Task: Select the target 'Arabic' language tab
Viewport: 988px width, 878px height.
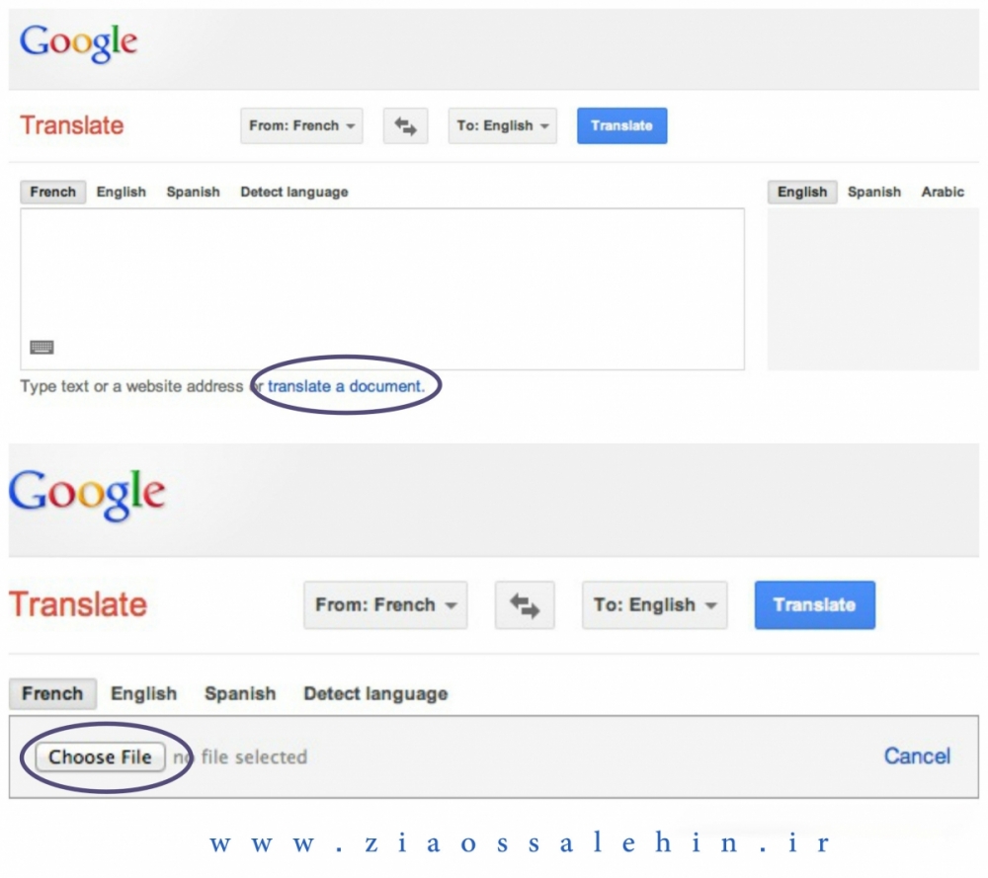Action: coord(943,193)
